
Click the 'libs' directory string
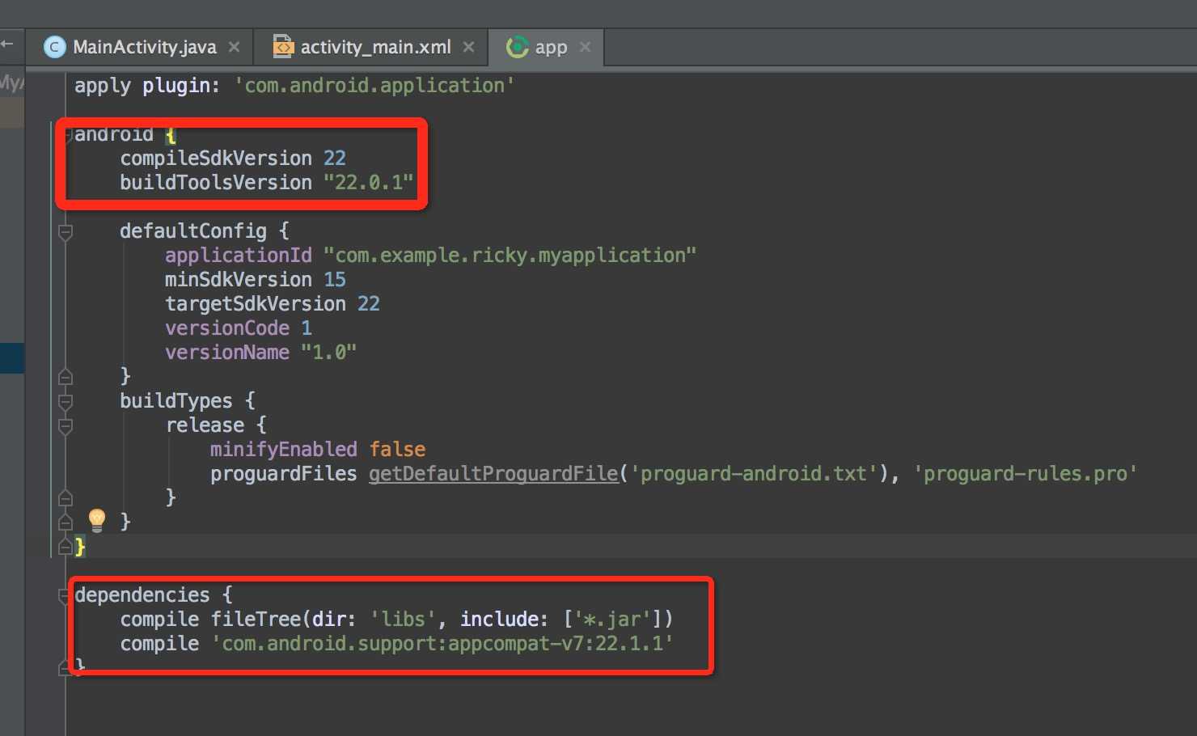(403, 619)
